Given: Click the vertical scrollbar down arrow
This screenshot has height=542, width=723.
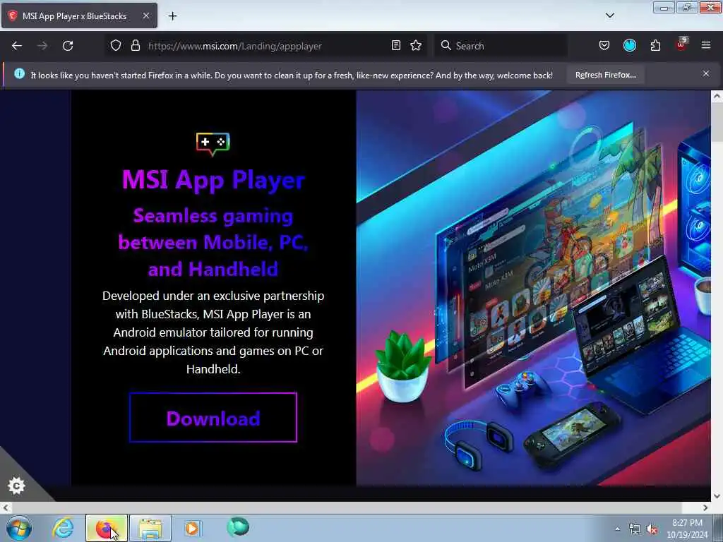Looking at the screenshot, I should (x=717, y=496).
